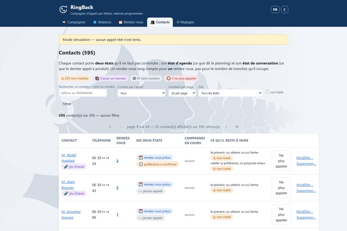This screenshot has height=231, width=347.
Task: Open Anselme Amrani's rendez-vous count 1
Action: pos(117,215)
